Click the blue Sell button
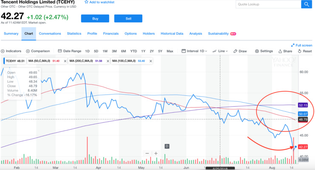This screenshot has width=315, height=170. (x=128, y=18)
